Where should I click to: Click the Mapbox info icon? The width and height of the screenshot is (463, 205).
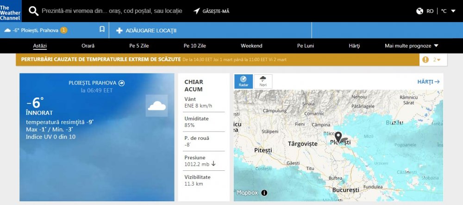point(264,193)
